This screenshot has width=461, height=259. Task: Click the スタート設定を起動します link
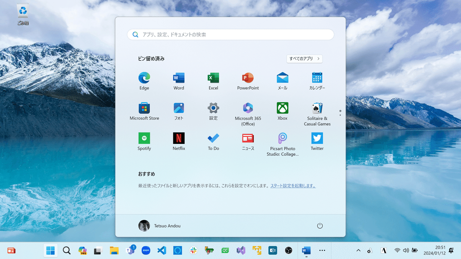293,186
